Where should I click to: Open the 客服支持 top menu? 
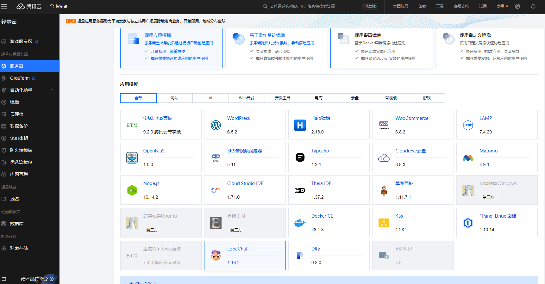tap(461, 6)
